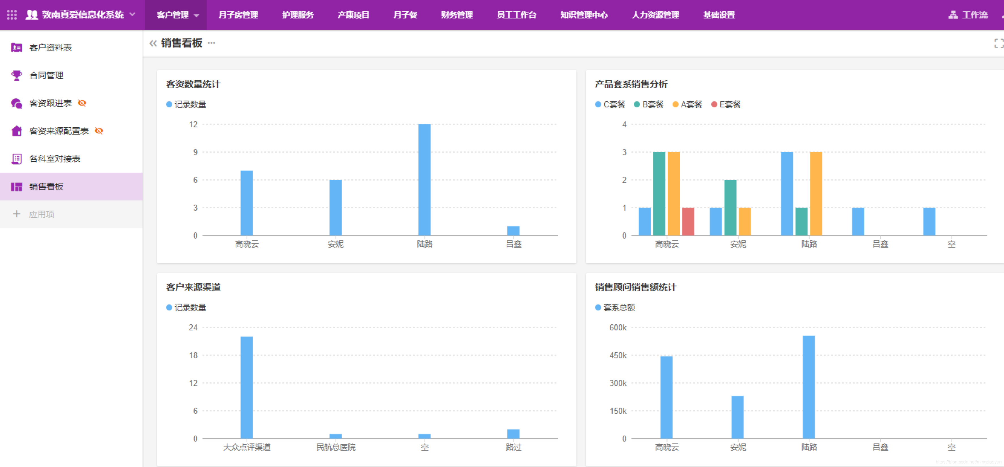Click the 路过 bar in 客户来源渠道
Image resolution: width=1004 pixels, height=467 pixels.
(513, 434)
